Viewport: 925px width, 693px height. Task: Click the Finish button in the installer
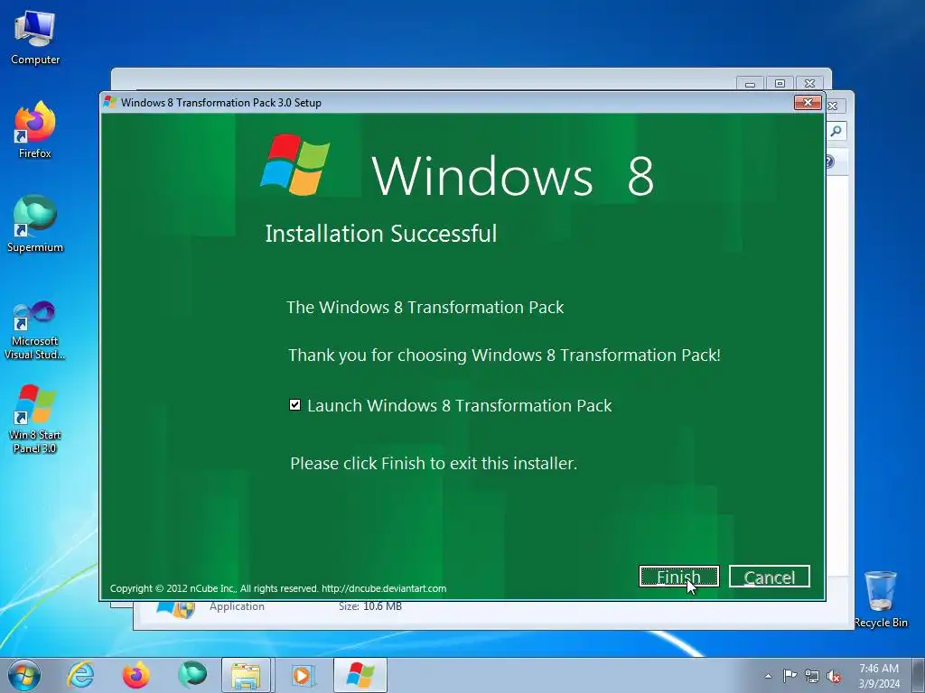pyautogui.click(x=678, y=577)
